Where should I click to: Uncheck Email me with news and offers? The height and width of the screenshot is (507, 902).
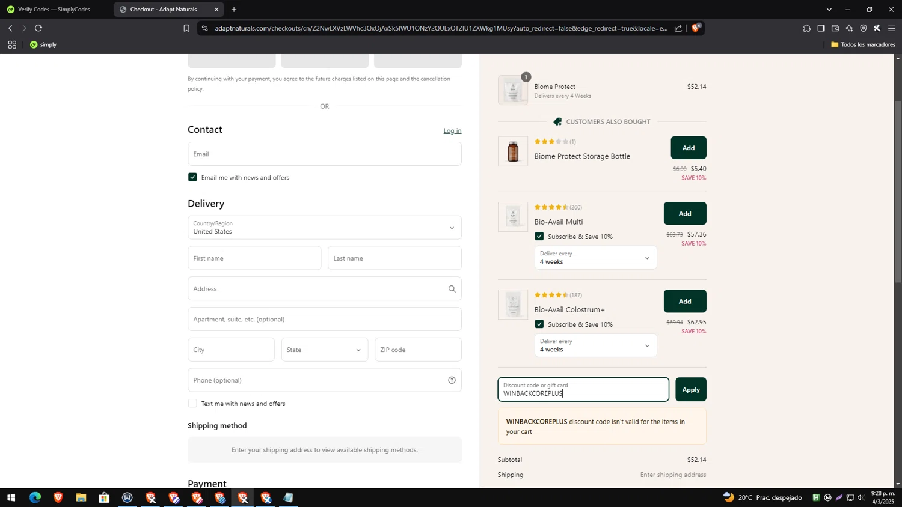coord(192,177)
